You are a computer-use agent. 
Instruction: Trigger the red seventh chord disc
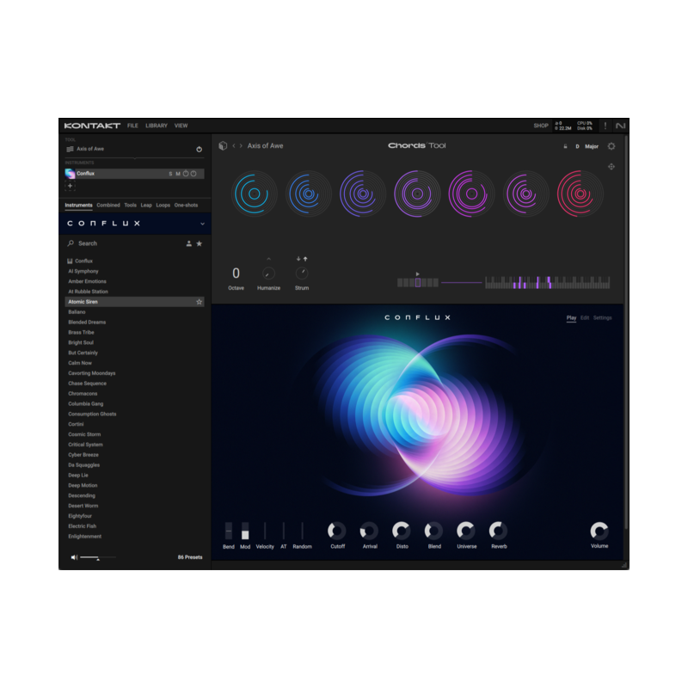click(580, 193)
